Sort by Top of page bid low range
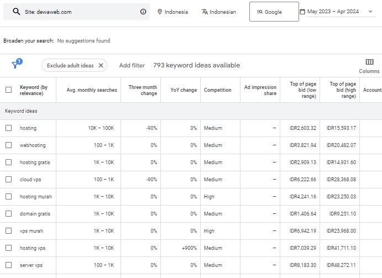382x278 pixels. (303, 90)
